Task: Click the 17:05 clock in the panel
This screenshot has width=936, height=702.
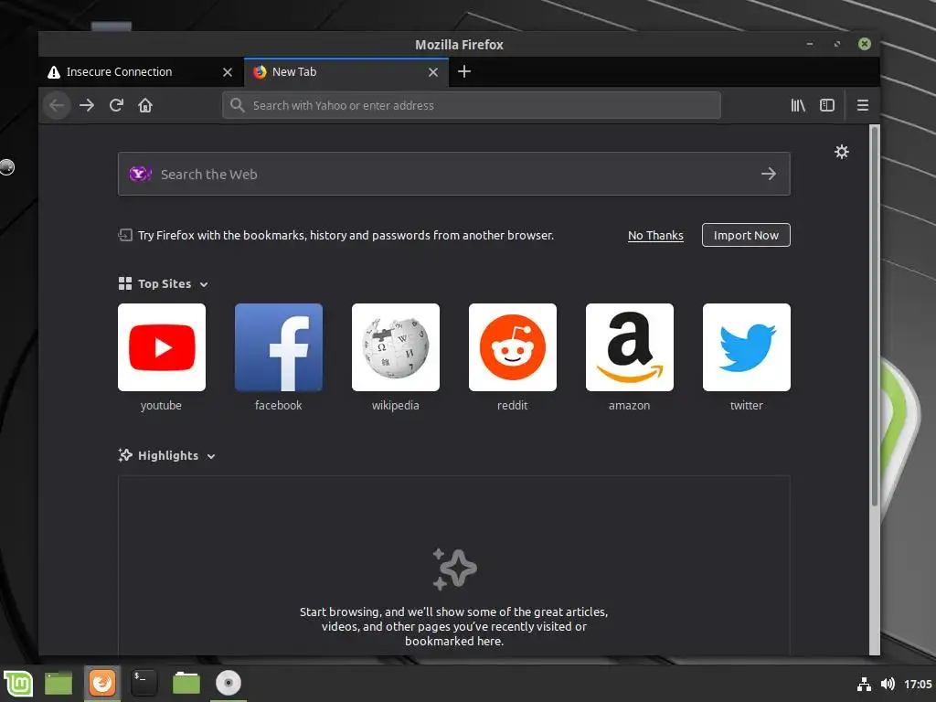Action: click(x=918, y=684)
